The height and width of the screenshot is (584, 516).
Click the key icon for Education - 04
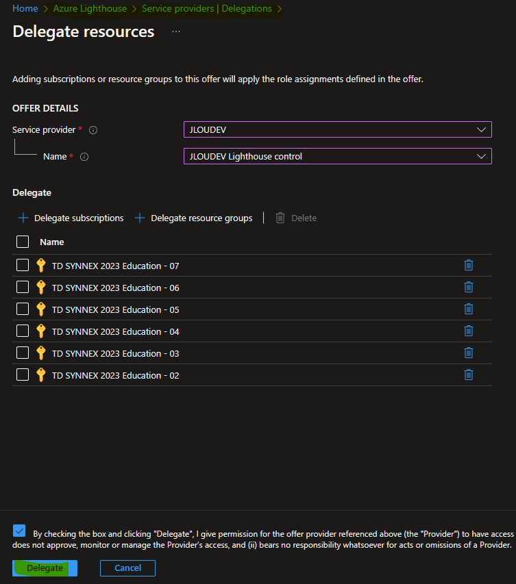coord(41,331)
